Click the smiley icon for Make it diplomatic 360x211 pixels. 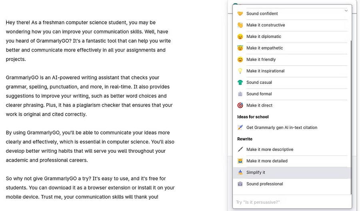(x=240, y=37)
